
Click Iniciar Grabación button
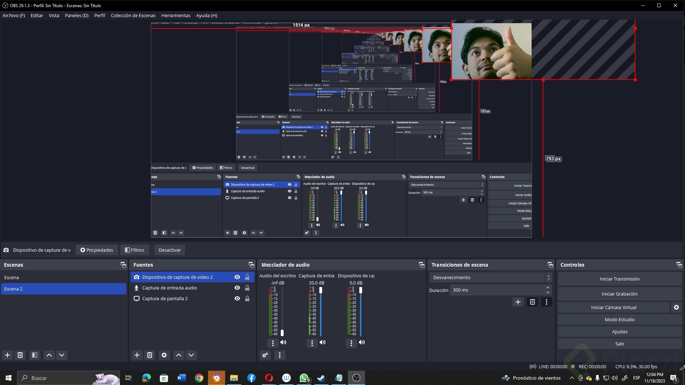pos(619,294)
